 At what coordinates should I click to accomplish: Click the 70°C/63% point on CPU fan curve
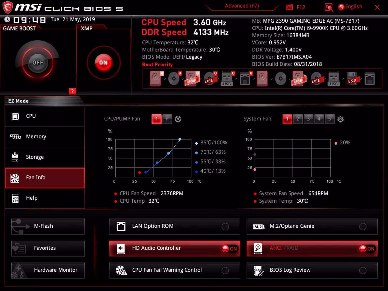pyautogui.click(x=168, y=153)
